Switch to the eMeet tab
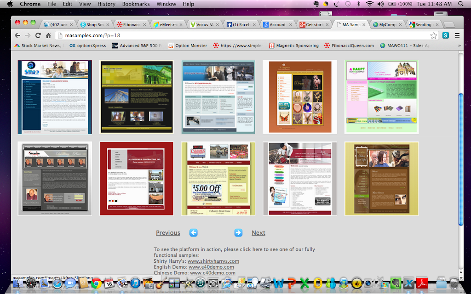The width and height of the screenshot is (471, 294). 167,25
